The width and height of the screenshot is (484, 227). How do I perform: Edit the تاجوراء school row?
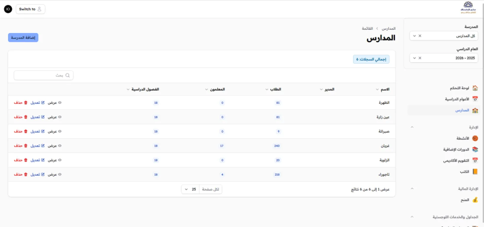(38, 174)
